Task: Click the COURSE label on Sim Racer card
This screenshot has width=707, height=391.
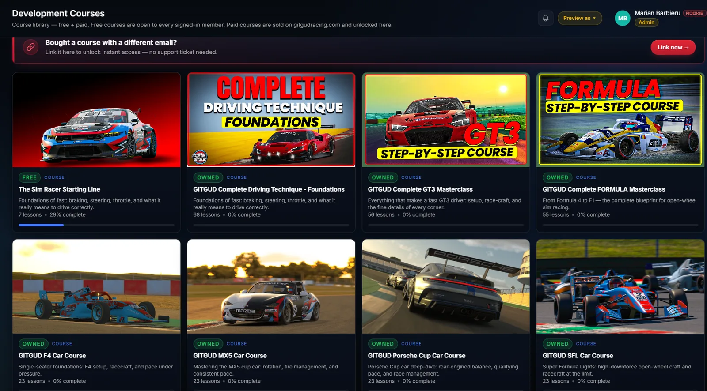Action: pyautogui.click(x=54, y=177)
